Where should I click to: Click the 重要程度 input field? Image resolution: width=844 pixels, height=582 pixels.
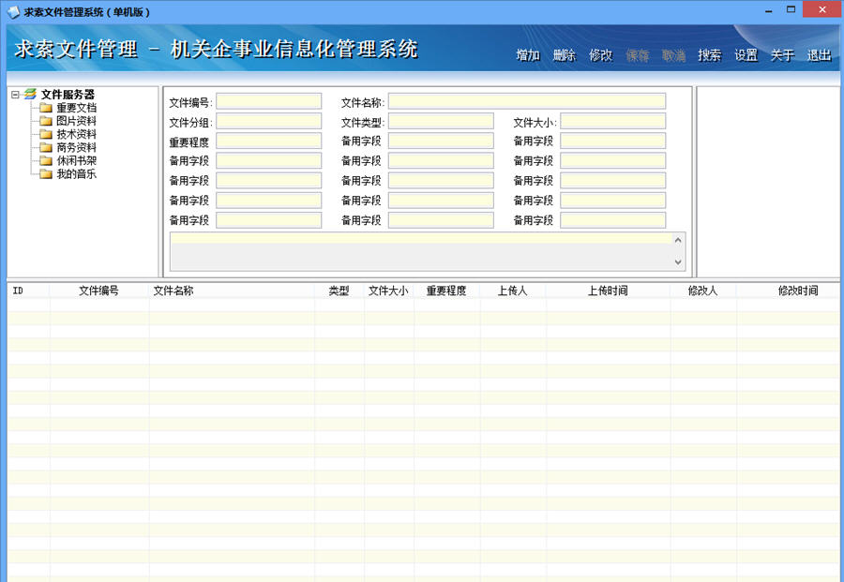pyautogui.click(x=268, y=141)
